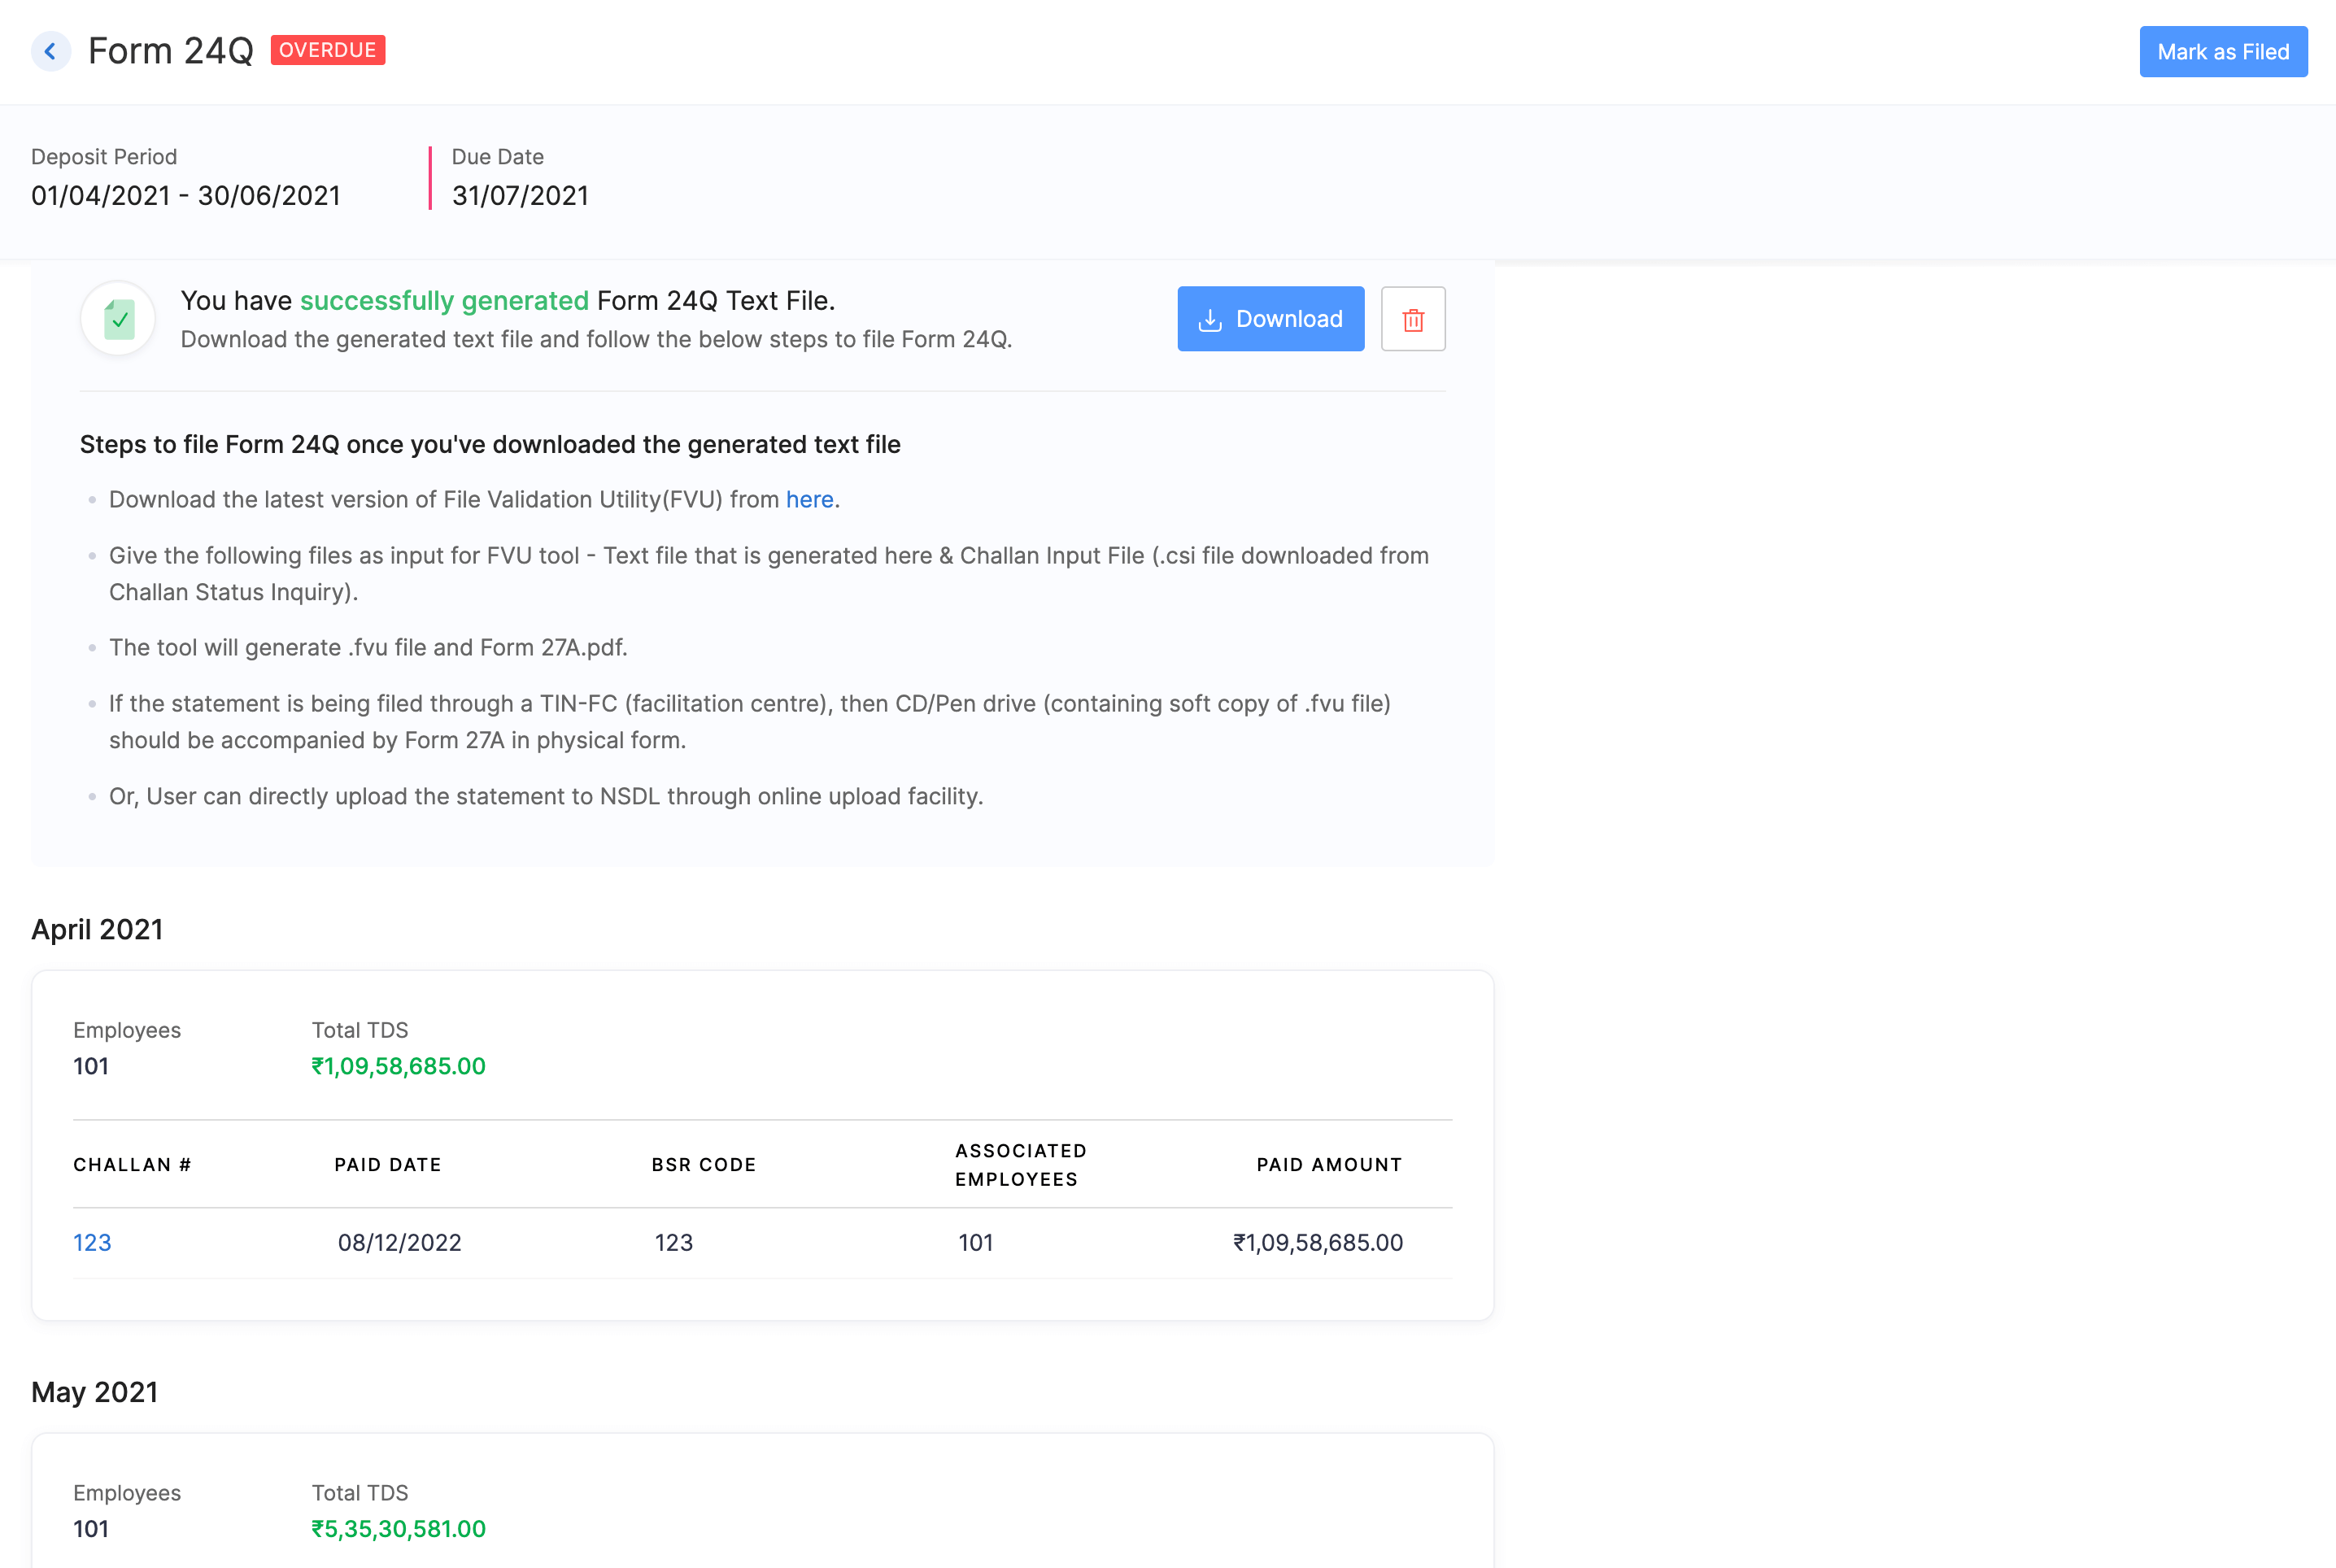Open challan number 123 link
The width and height of the screenshot is (2336, 1568).
[92, 1242]
